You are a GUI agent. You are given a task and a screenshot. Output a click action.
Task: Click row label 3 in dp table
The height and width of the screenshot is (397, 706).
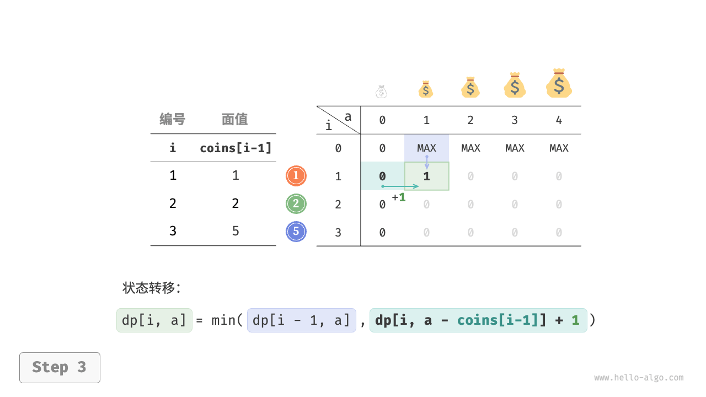(x=338, y=233)
